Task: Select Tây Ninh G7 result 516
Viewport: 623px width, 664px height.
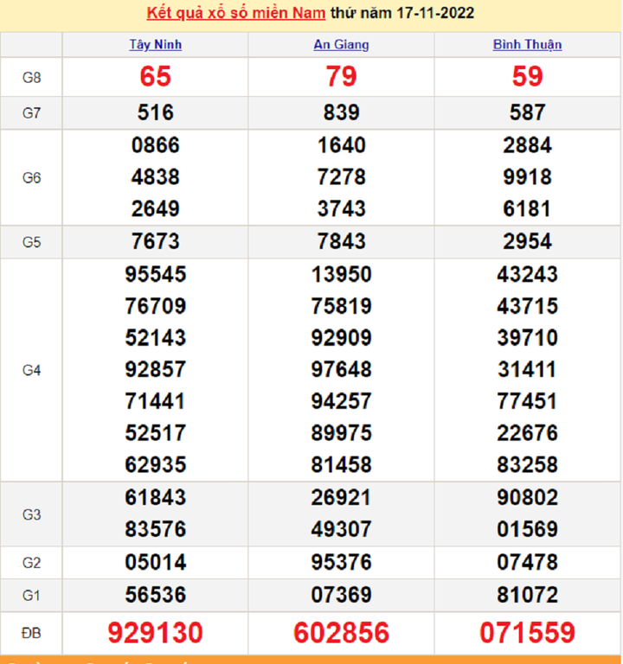Action: coord(156,112)
